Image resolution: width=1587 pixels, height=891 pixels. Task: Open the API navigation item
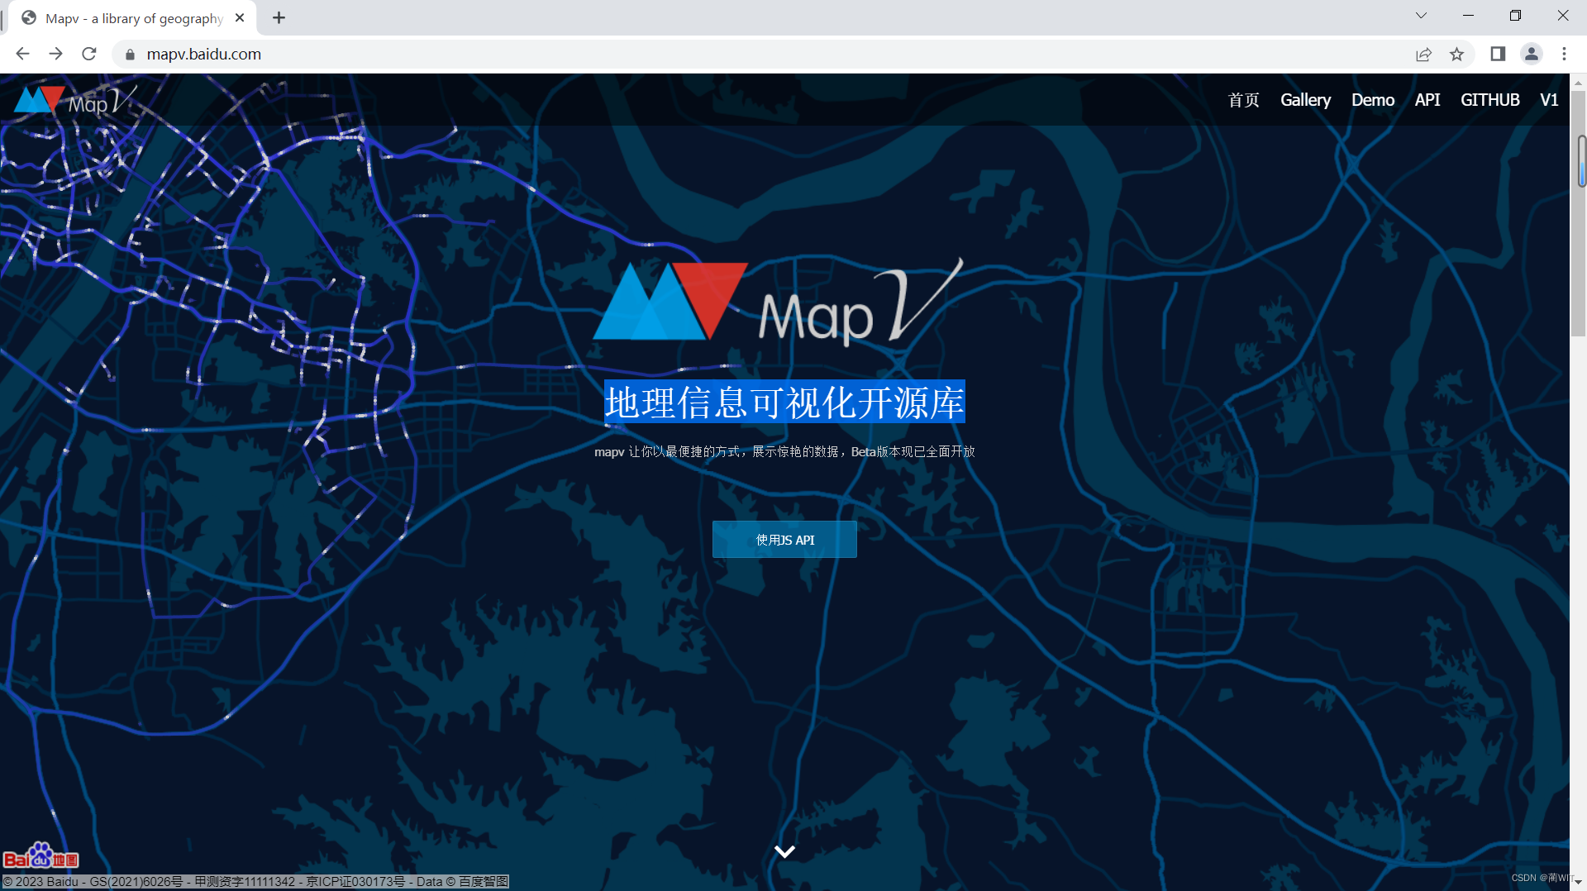coord(1427,100)
